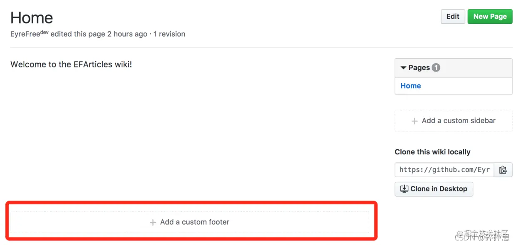The width and height of the screenshot is (516, 245).
Task: Click the dropdown triangle icon next to Pages
Action: coord(403,67)
